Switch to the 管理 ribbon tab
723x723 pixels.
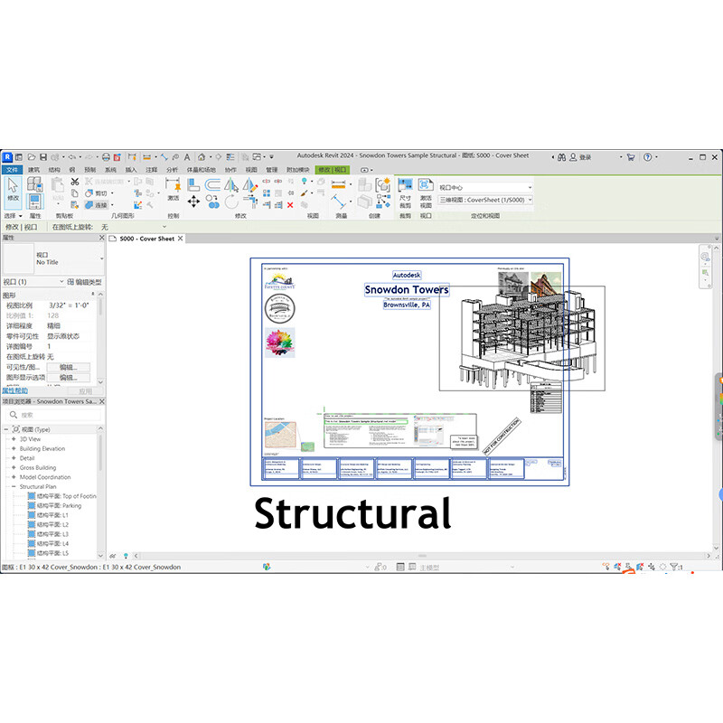pos(272,170)
